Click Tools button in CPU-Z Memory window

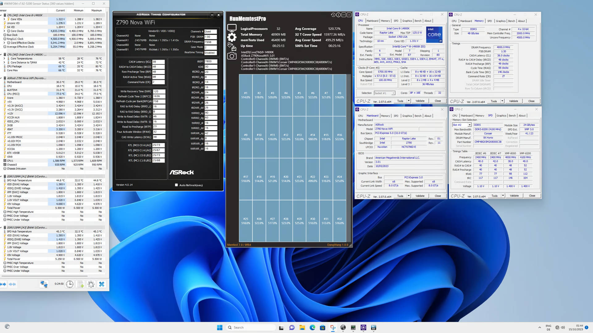[x=494, y=101]
